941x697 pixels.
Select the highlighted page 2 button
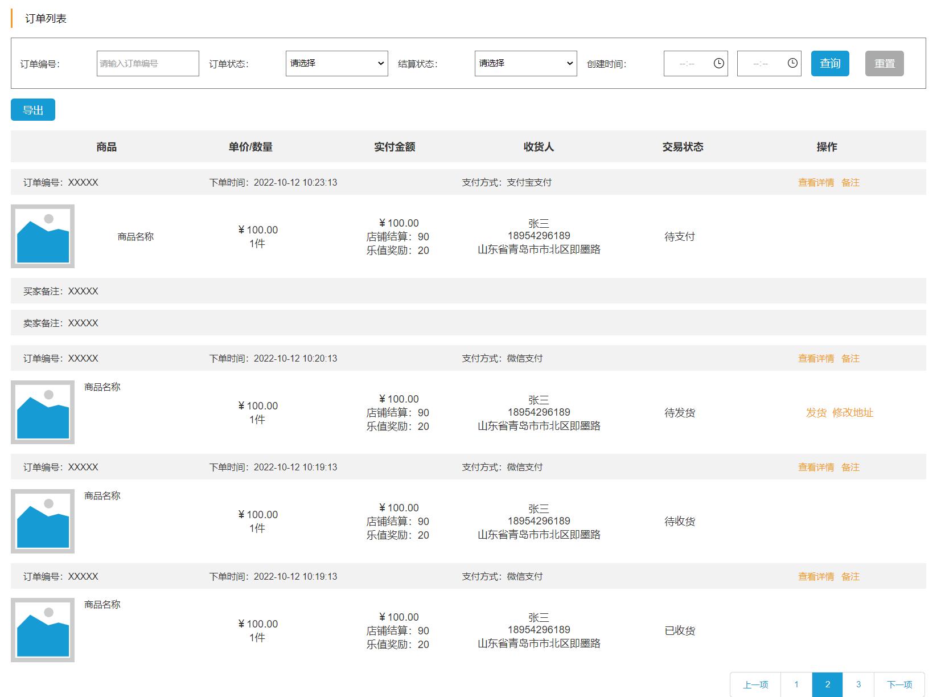[x=827, y=684]
